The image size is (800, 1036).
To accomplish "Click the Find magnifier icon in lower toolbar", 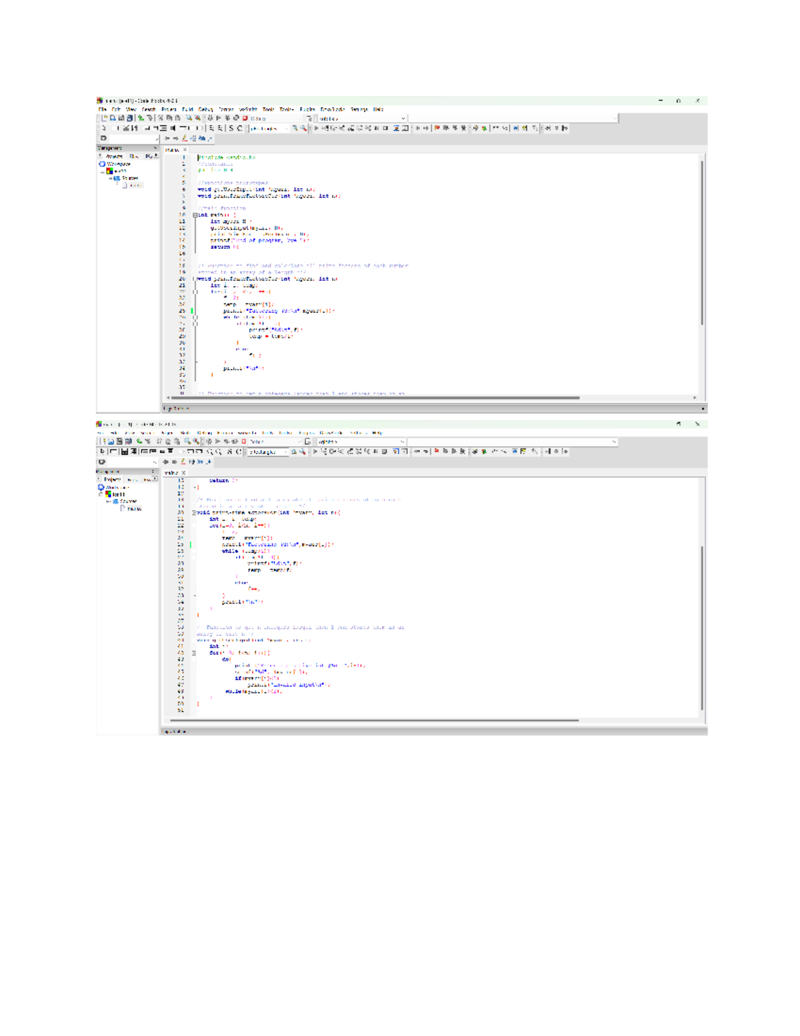I will click(x=187, y=442).
